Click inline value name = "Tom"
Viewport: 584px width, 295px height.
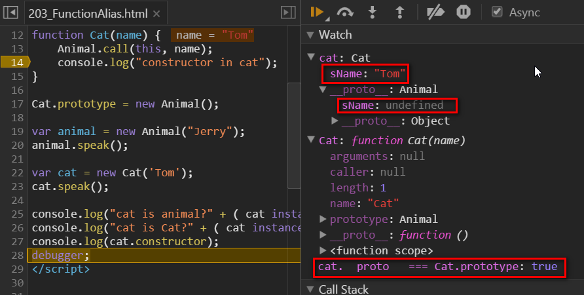tap(213, 35)
